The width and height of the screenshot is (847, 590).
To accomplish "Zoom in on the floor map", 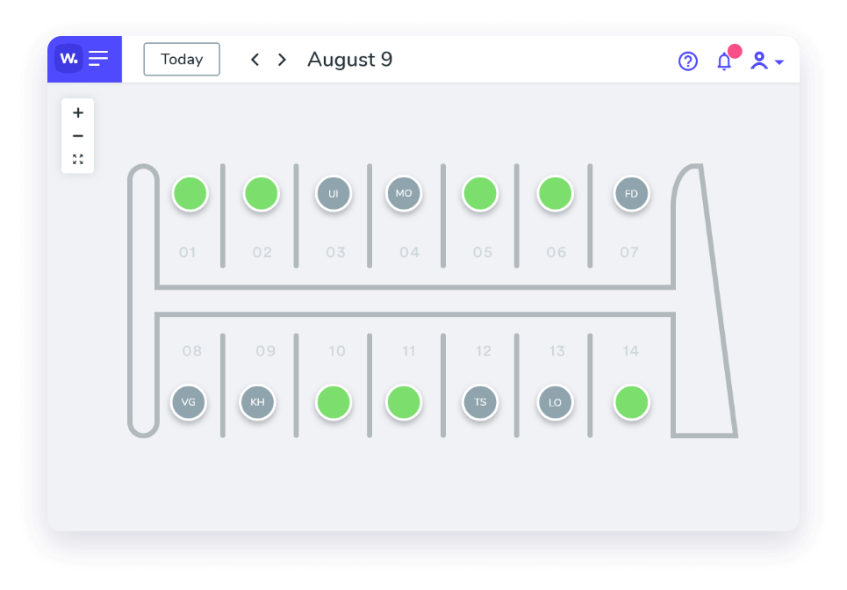I will [x=78, y=112].
